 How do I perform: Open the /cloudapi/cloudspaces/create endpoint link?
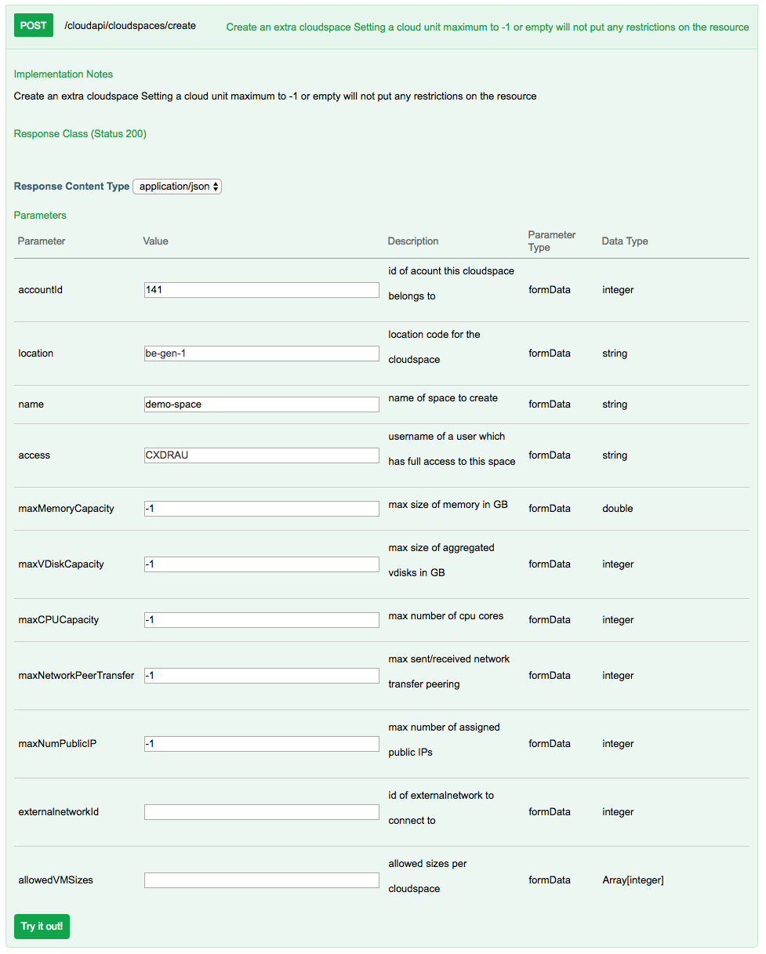click(130, 26)
